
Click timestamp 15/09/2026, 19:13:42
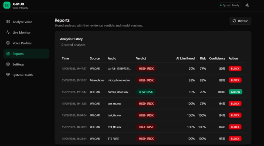point(74,92)
